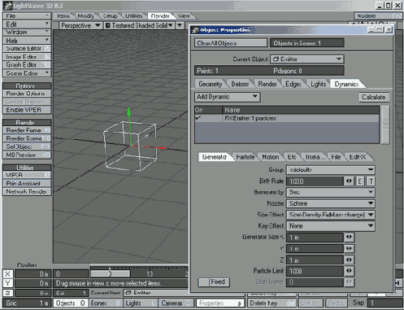Open Textured Shaded Solid display mode dropdown
404x310 pixels.
pyautogui.click(x=139, y=26)
